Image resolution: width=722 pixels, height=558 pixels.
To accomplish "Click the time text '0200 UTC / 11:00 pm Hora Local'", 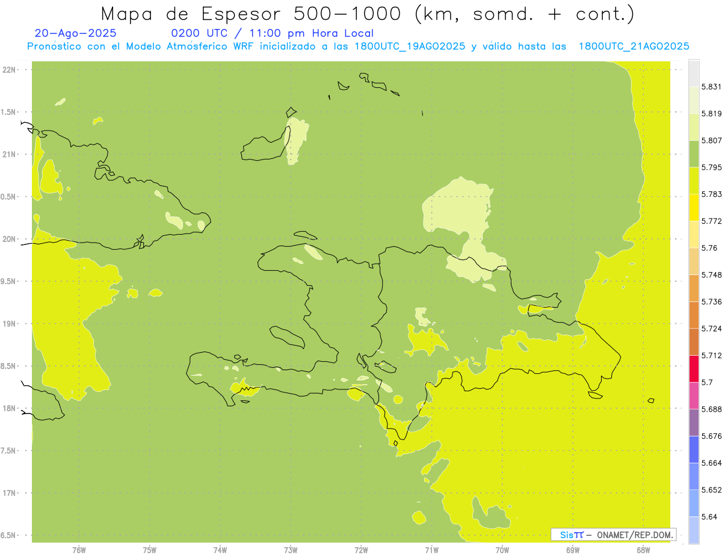I will 273,33.
